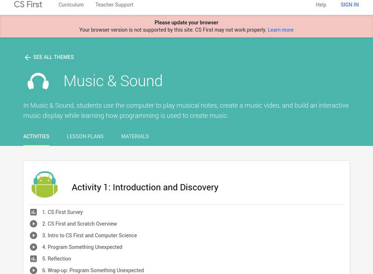Open Activity 1: Introduction and Discovery title

[145, 187]
